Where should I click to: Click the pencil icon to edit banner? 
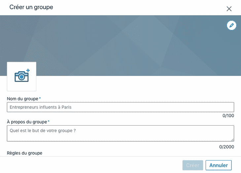(231, 25)
